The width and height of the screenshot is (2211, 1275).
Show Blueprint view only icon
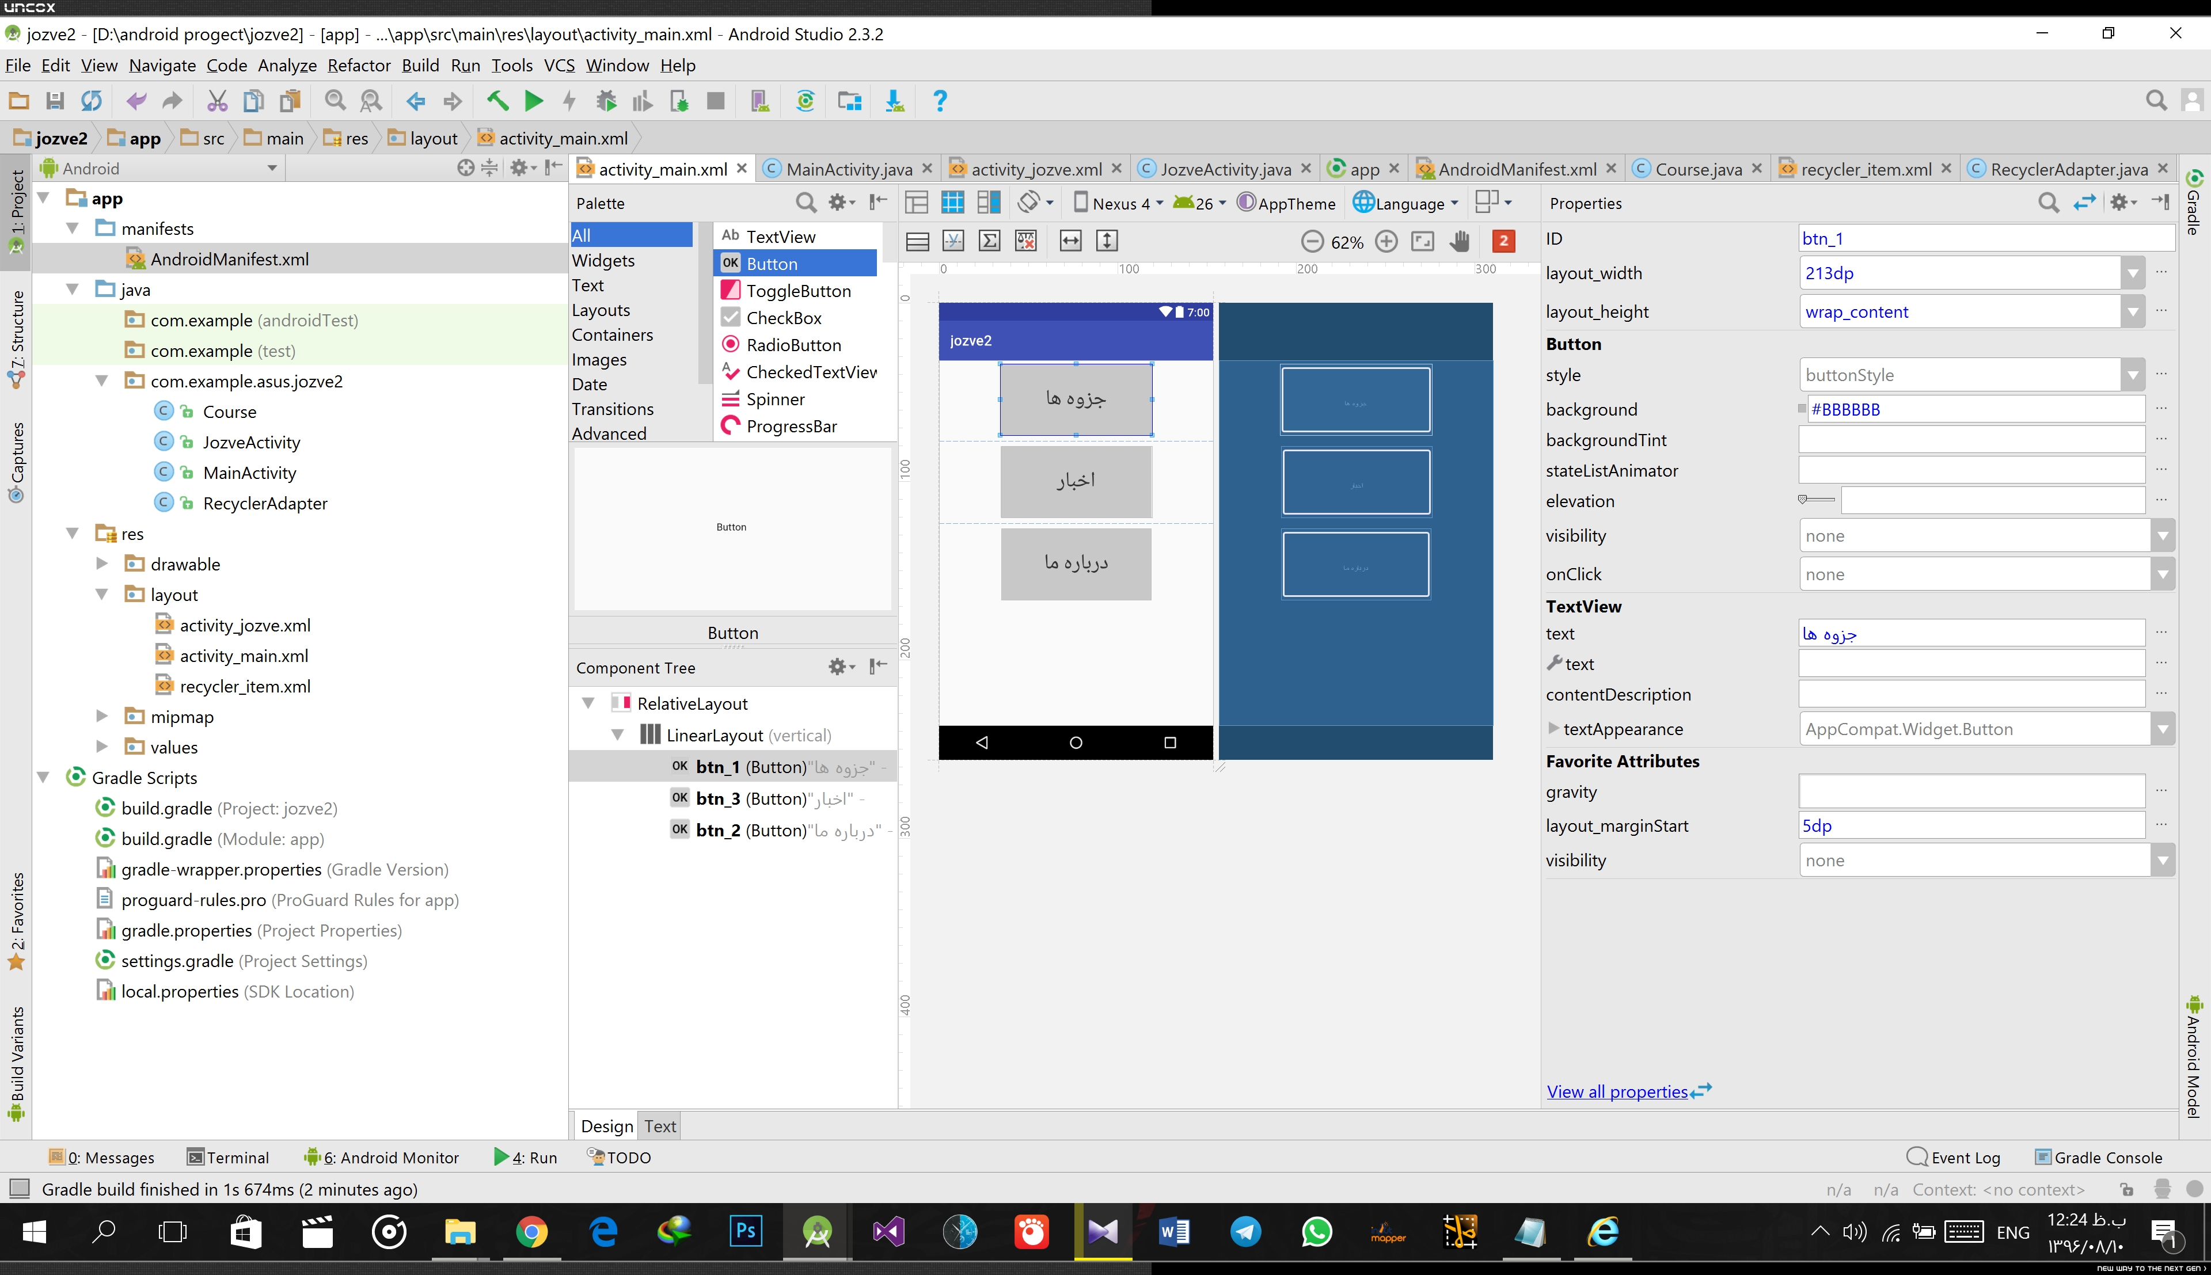[x=953, y=203]
